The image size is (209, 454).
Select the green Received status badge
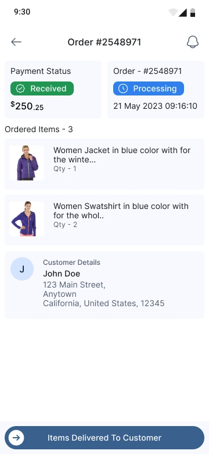[42, 88]
